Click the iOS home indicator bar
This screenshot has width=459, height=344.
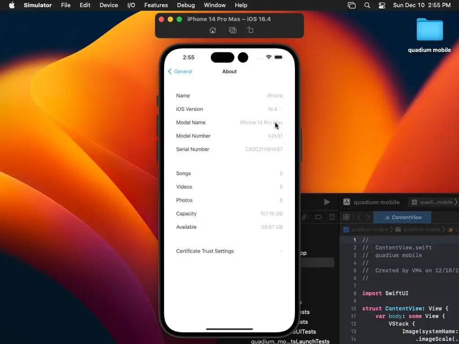coord(229,329)
